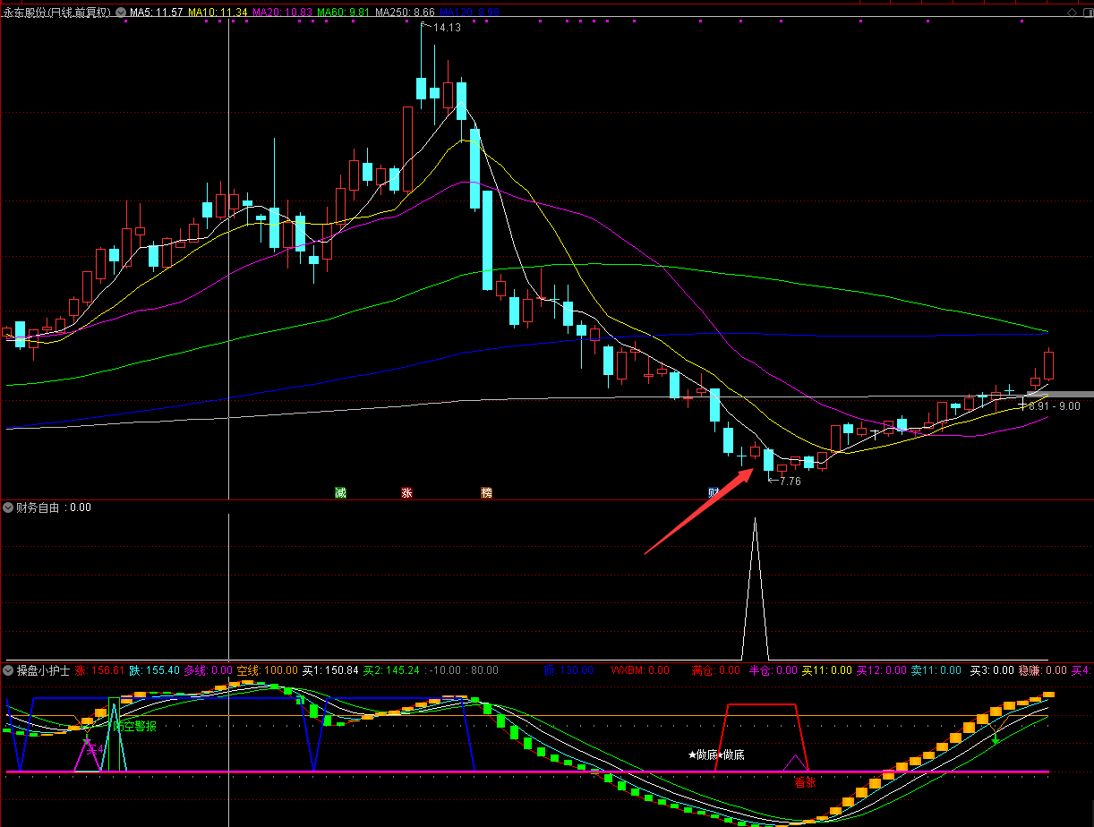Open the 操盘小护士 indicator dropdown arrow
Screen dimensions: 1094x827
click(x=9, y=670)
